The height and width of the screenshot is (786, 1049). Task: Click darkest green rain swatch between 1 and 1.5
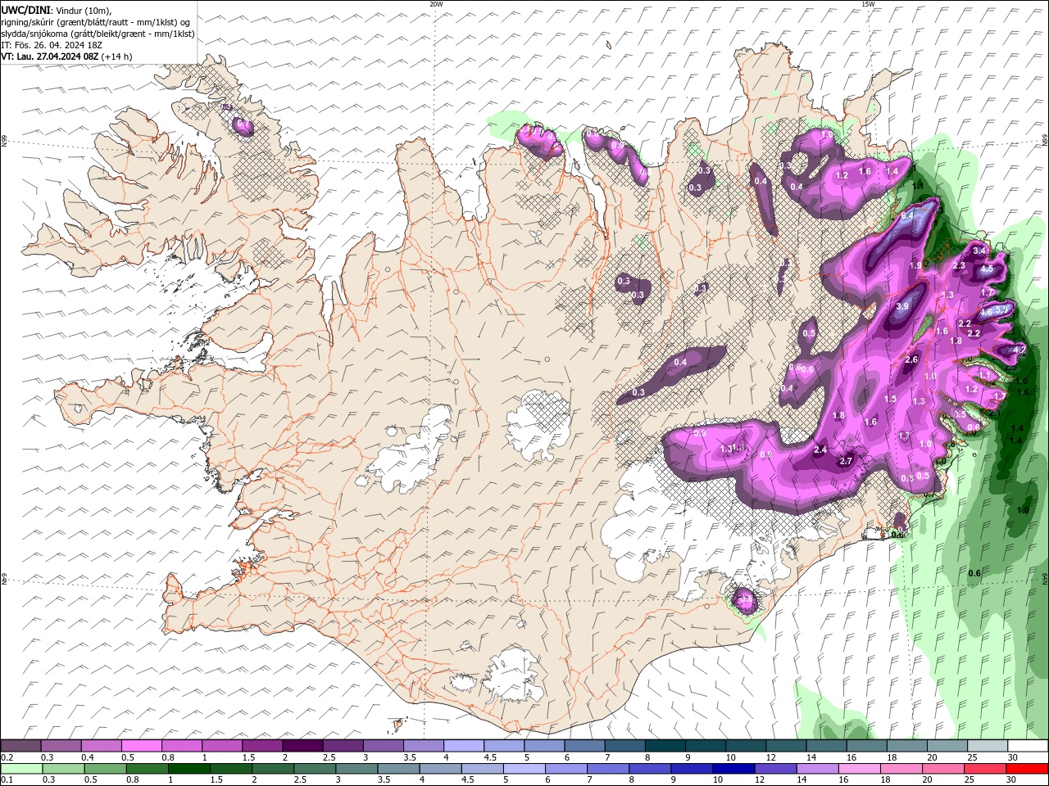click(x=189, y=769)
